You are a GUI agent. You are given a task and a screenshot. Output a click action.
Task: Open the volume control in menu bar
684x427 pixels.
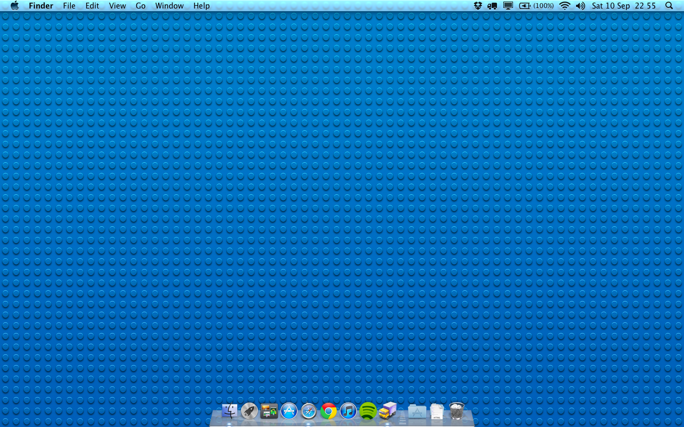(x=580, y=6)
